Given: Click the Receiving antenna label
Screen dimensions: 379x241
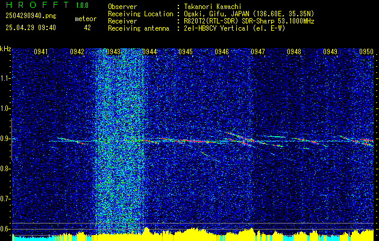Looking at the screenshot, I should coord(139,28).
